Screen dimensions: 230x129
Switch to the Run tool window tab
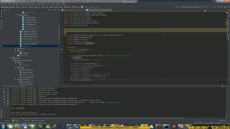[x=6, y=120]
